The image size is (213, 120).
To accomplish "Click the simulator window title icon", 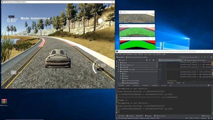I will point(2,2).
